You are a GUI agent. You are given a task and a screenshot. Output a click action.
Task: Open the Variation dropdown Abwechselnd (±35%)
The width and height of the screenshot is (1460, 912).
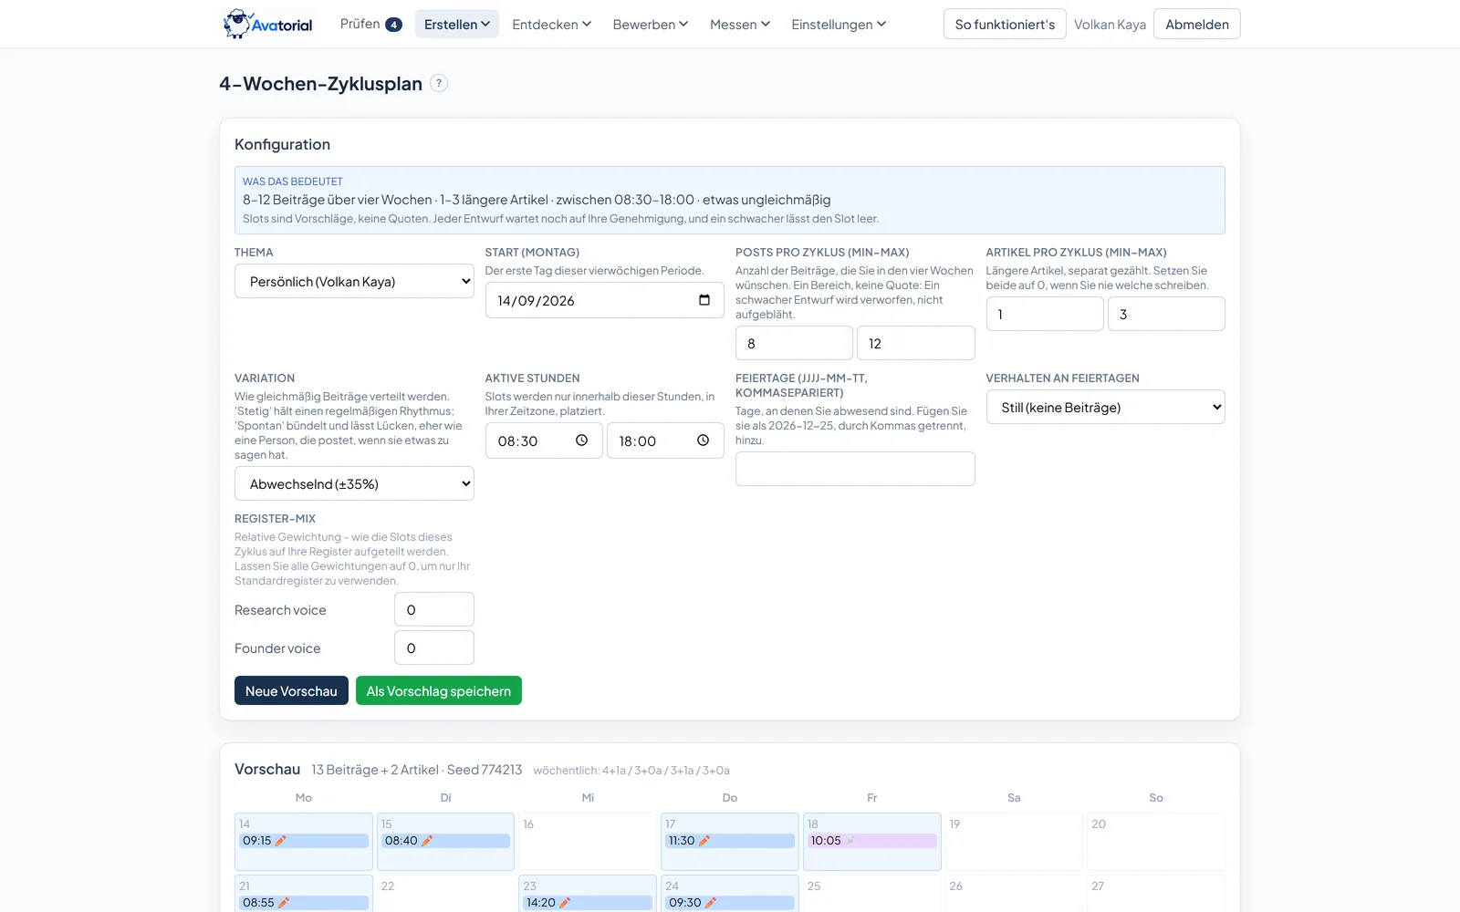(x=354, y=483)
